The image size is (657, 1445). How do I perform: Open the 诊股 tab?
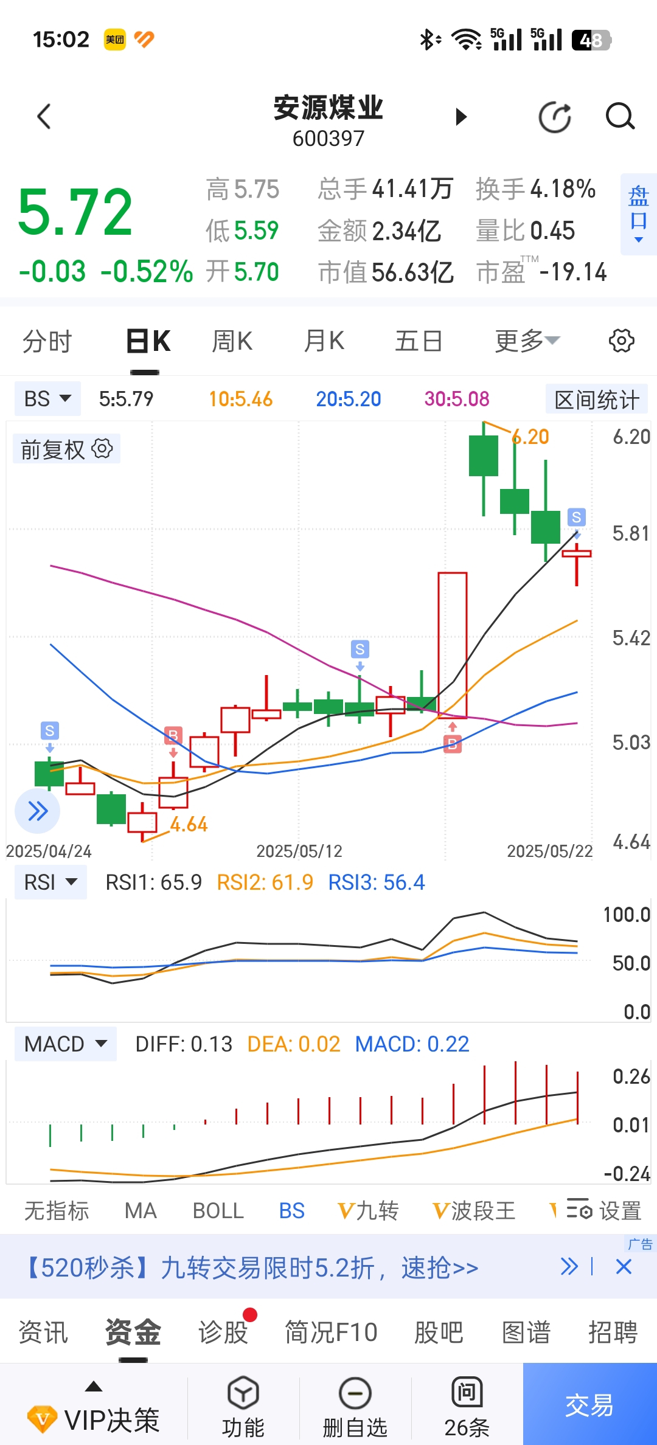point(223,1332)
